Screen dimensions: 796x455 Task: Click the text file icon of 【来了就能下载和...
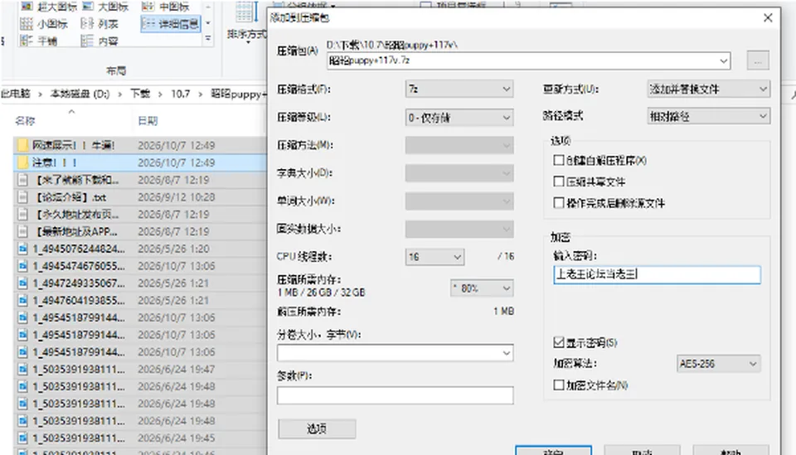(x=22, y=180)
